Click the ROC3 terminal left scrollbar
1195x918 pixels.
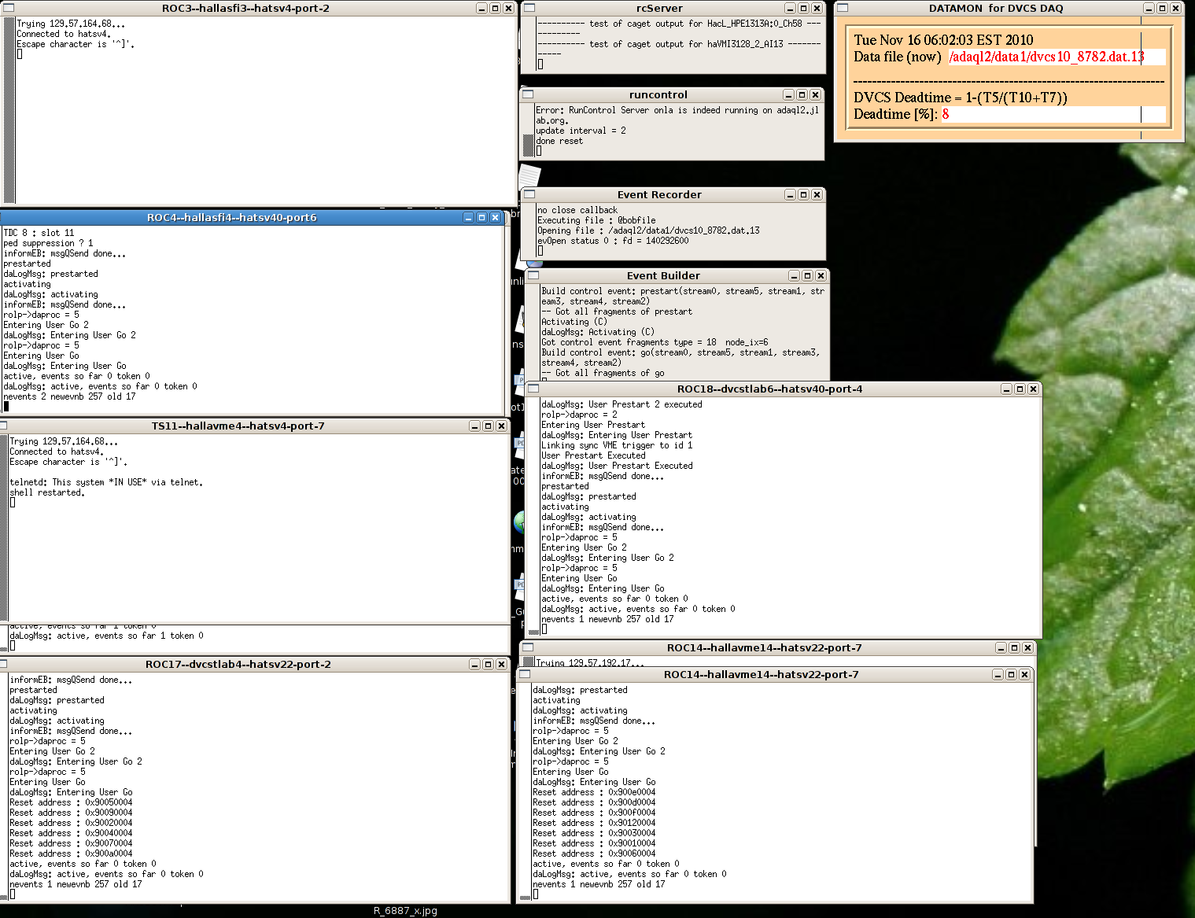(9, 109)
